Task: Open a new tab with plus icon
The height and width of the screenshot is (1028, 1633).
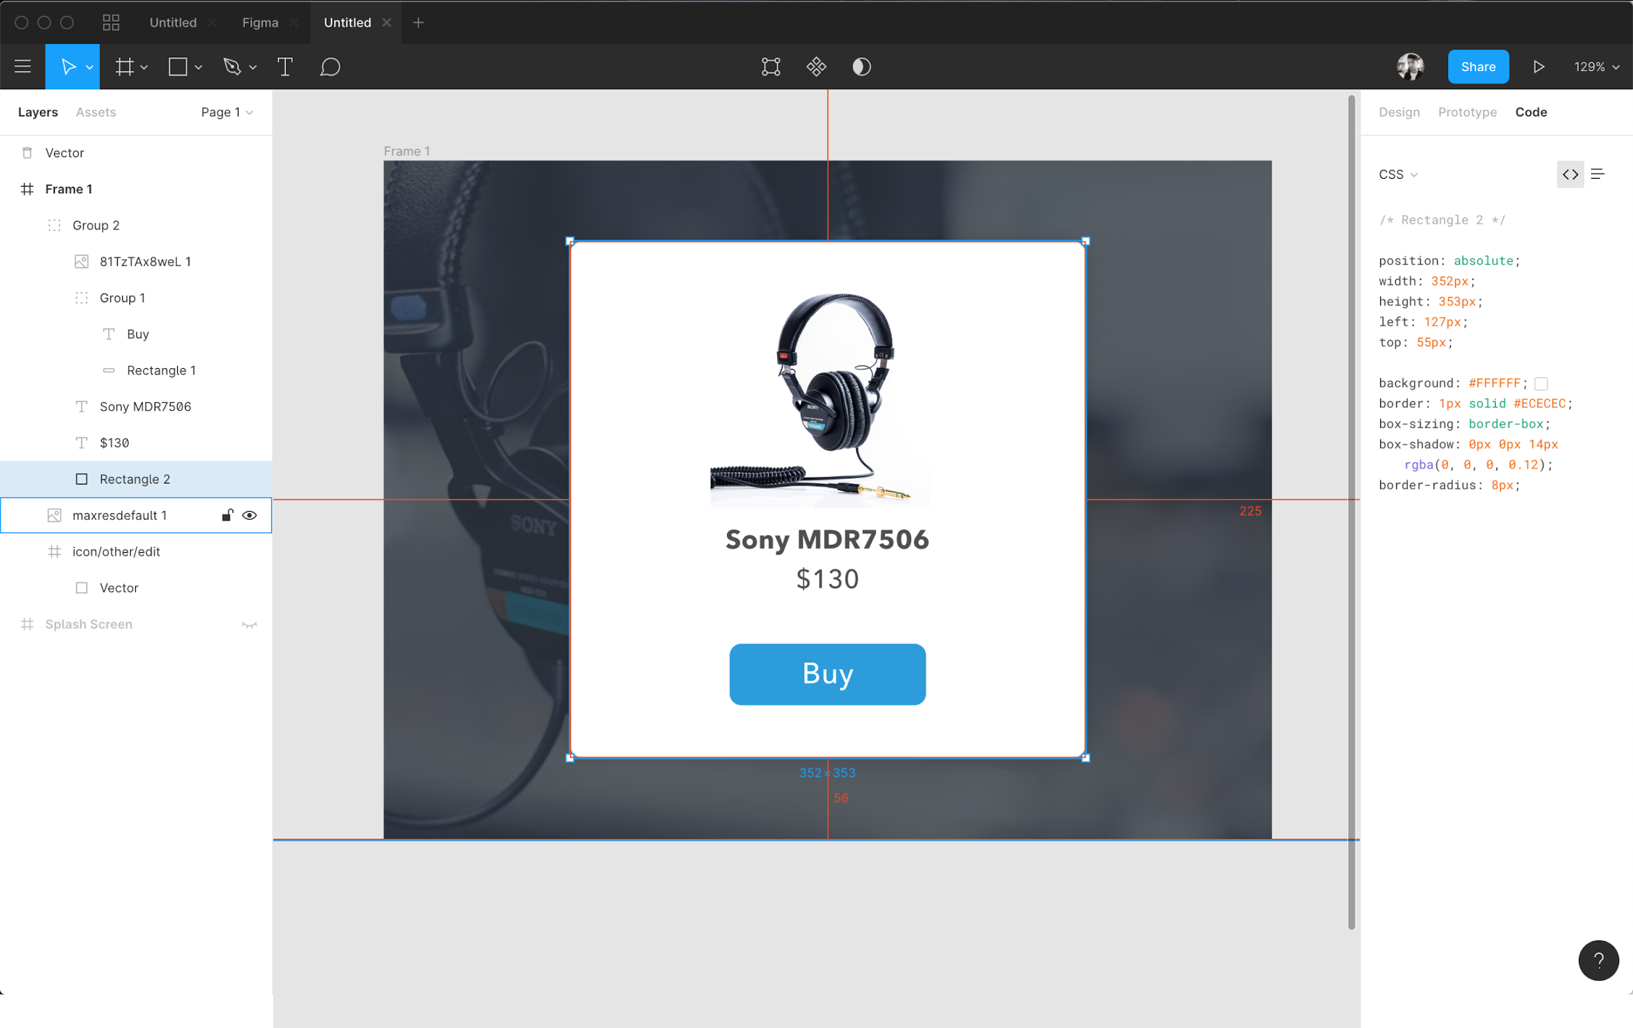Action: point(419,22)
